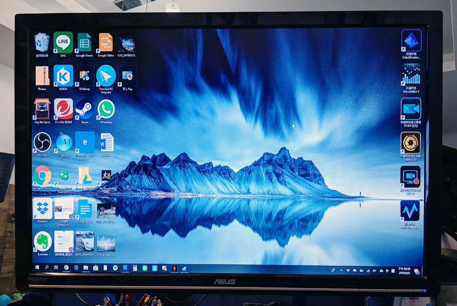Viewport: 457px width, 306px height.
Task: Open the OBS Studio shortcut
Action: pos(42,141)
